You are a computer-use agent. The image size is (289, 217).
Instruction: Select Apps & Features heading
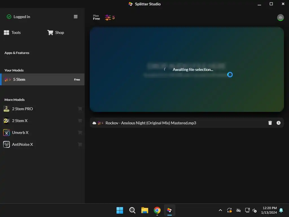[x=17, y=53]
